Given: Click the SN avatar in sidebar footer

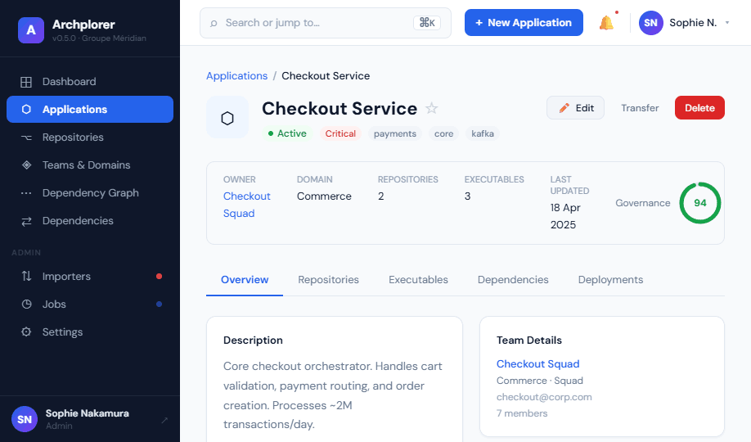Looking at the screenshot, I should pyautogui.click(x=25, y=419).
